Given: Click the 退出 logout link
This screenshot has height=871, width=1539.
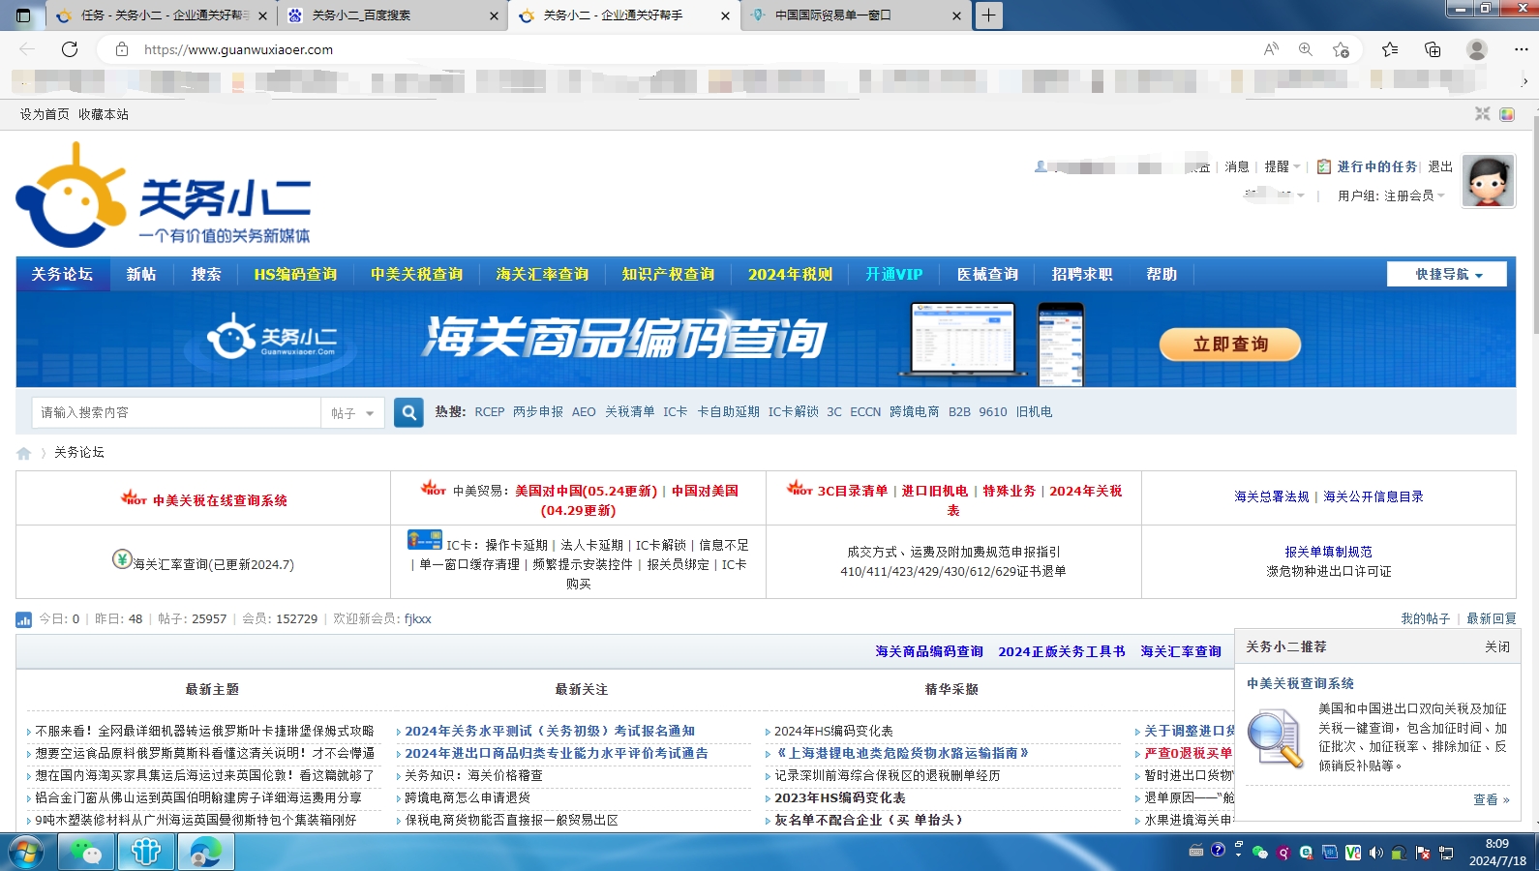Looking at the screenshot, I should [x=1441, y=166].
